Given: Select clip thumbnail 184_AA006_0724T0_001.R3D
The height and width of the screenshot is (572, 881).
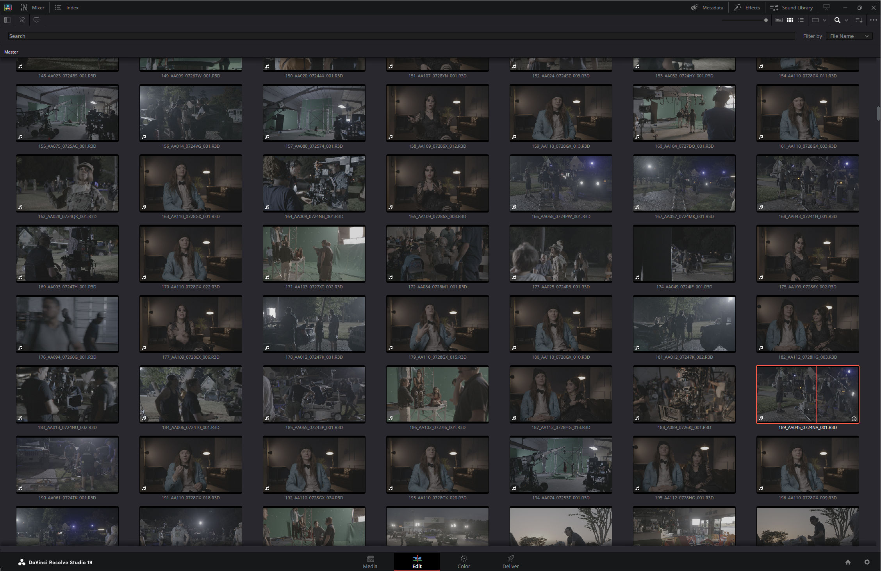Looking at the screenshot, I should point(191,394).
